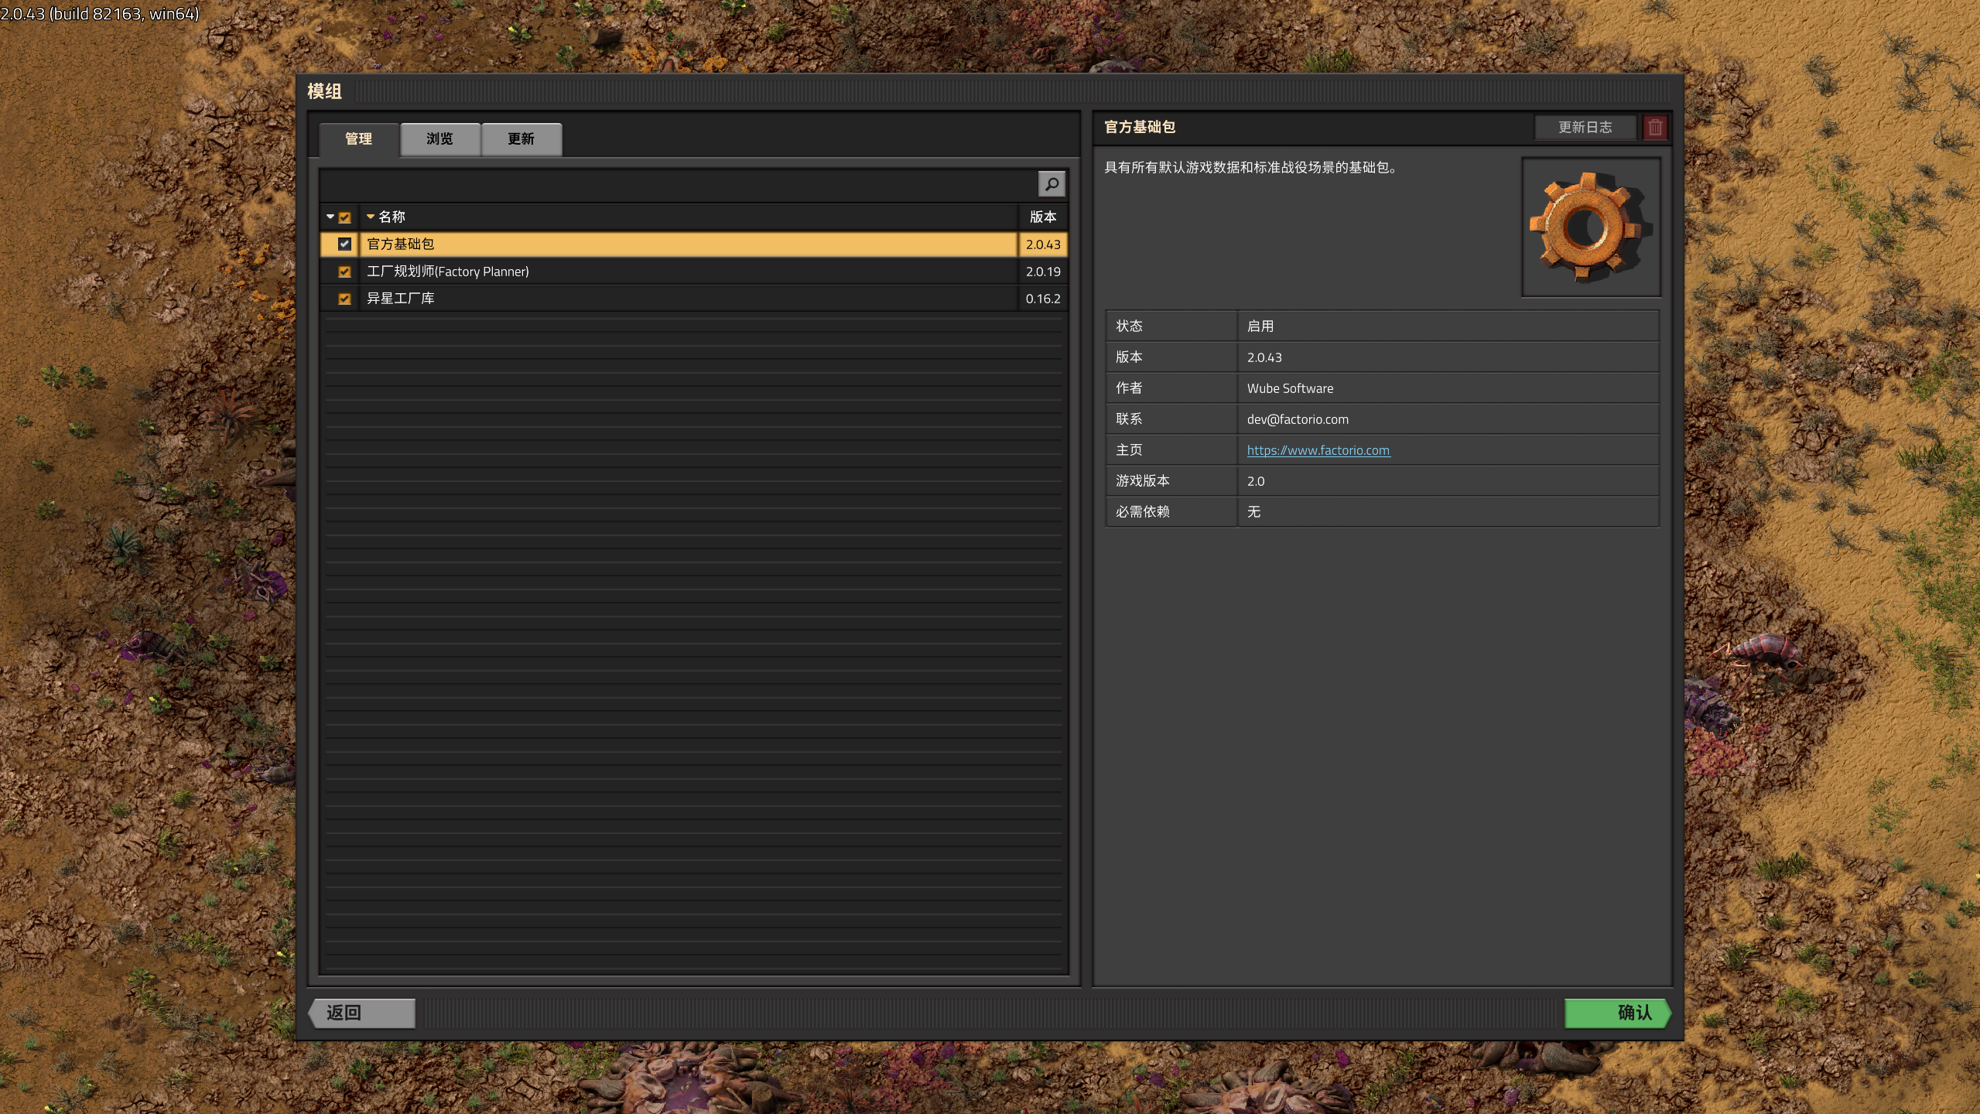
Task: Open the https://www.factorio.com link
Action: [x=1318, y=450]
